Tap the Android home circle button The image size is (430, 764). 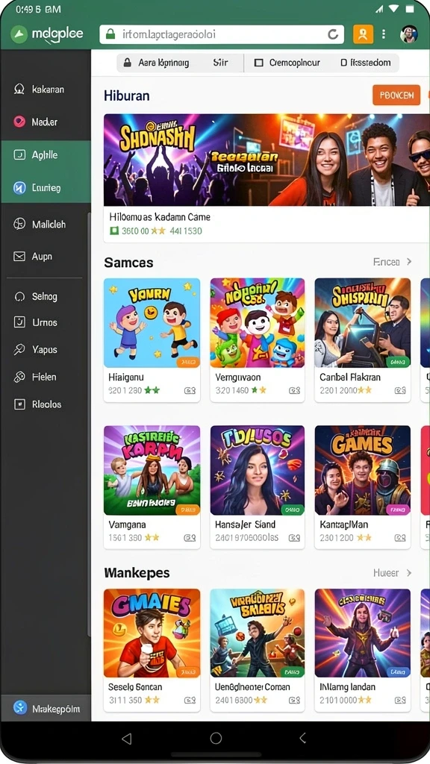click(x=216, y=738)
